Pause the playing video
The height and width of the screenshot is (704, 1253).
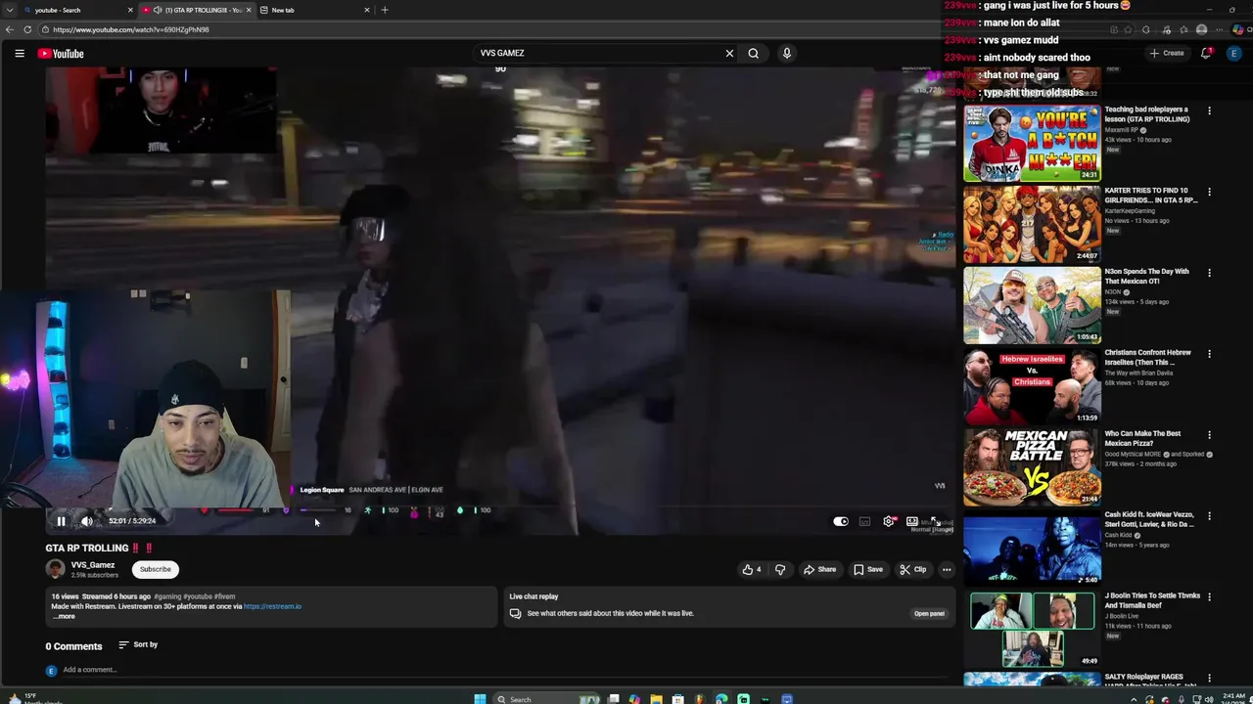tap(61, 521)
